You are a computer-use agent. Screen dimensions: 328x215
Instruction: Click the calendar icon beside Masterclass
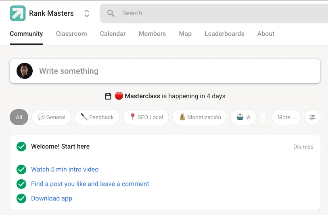coord(108,96)
